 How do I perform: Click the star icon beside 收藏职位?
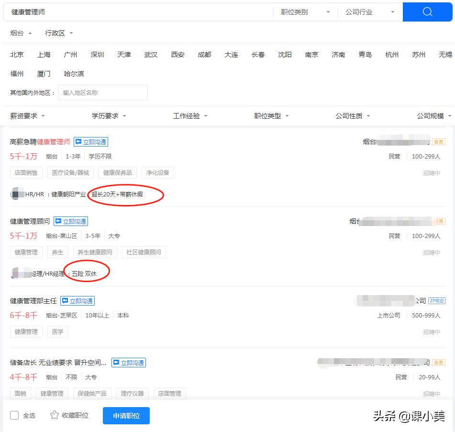click(54, 415)
